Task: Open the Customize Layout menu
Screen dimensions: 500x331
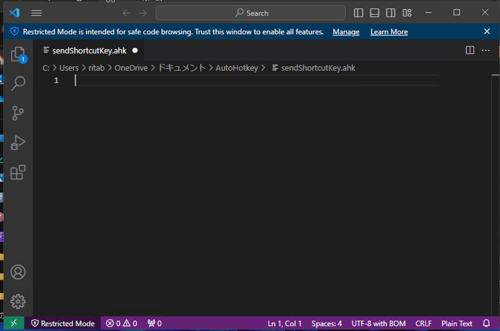Action: 407,13
